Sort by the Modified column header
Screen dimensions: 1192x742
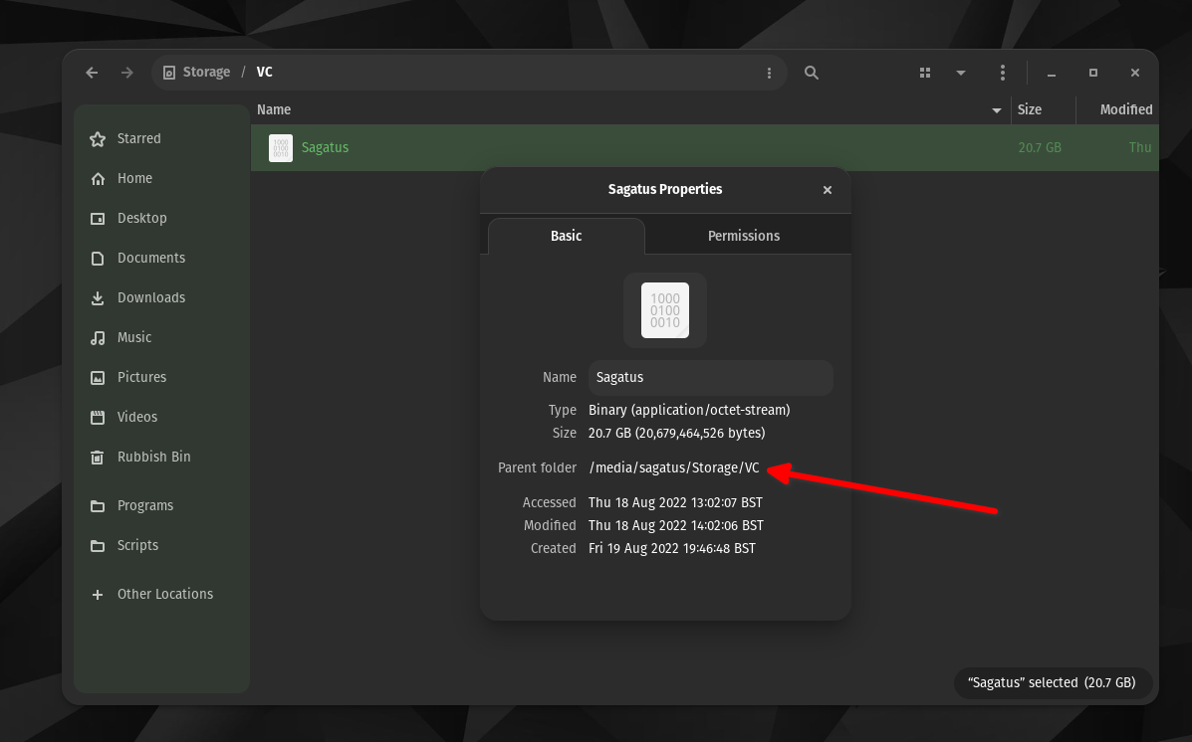click(x=1117, y=109)
